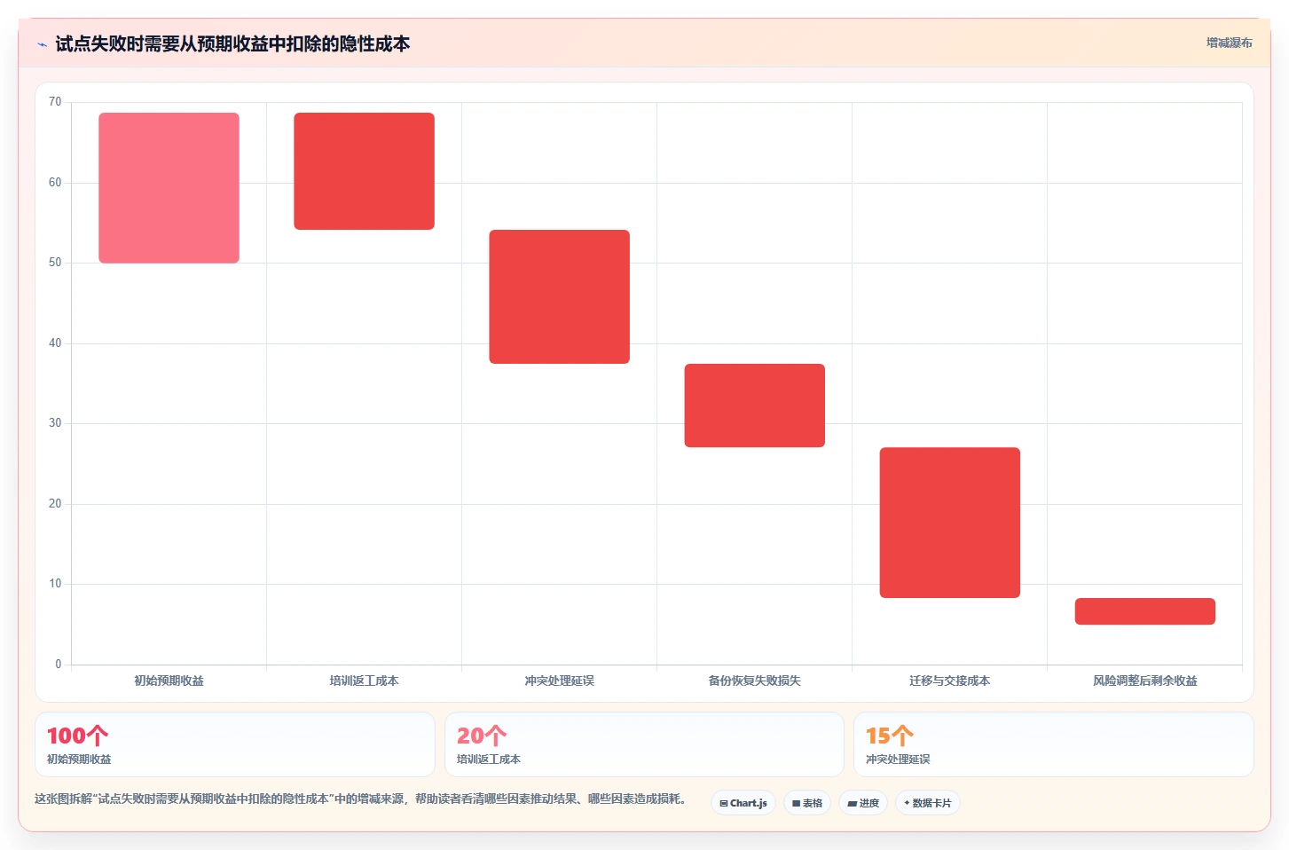Click the footer description starting 这张图拆解
The height and width of the screenshot is (850, 1289).
[361, 799]
